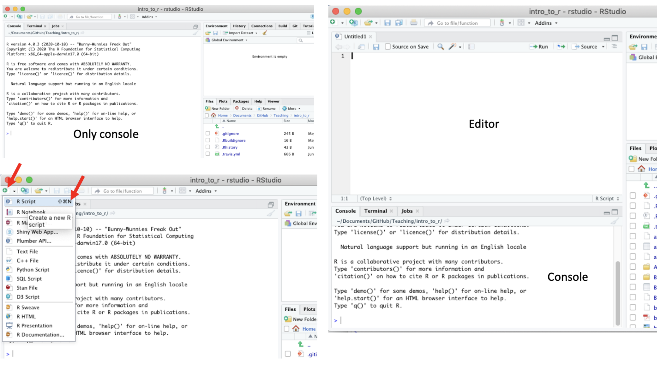Click the Run button in the editor toolbar
Viewport: 667px width, 365px height.
coord(539,47)
